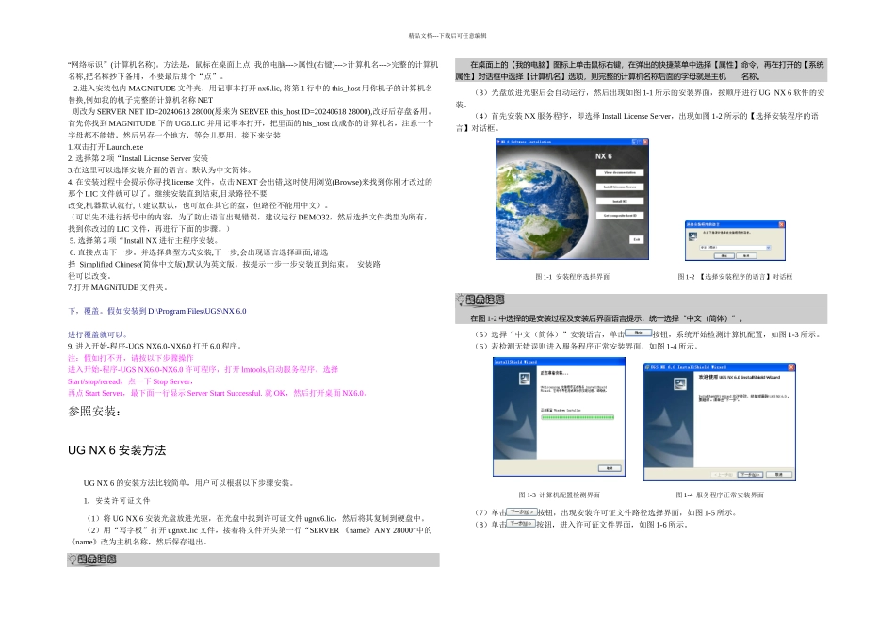Click the heading UG NX 6 安装方法
The height and width of the screenshot is (633, 895).
click(117, 450)
